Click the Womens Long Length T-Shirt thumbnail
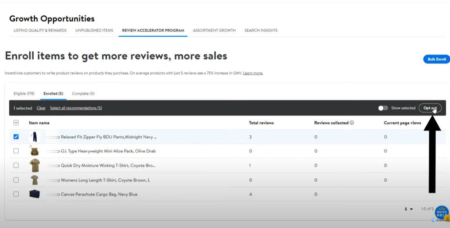450x228 pixels. point(34,180)
